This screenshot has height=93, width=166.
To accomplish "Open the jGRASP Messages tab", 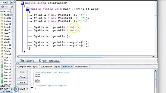I will tap(50, 67).
